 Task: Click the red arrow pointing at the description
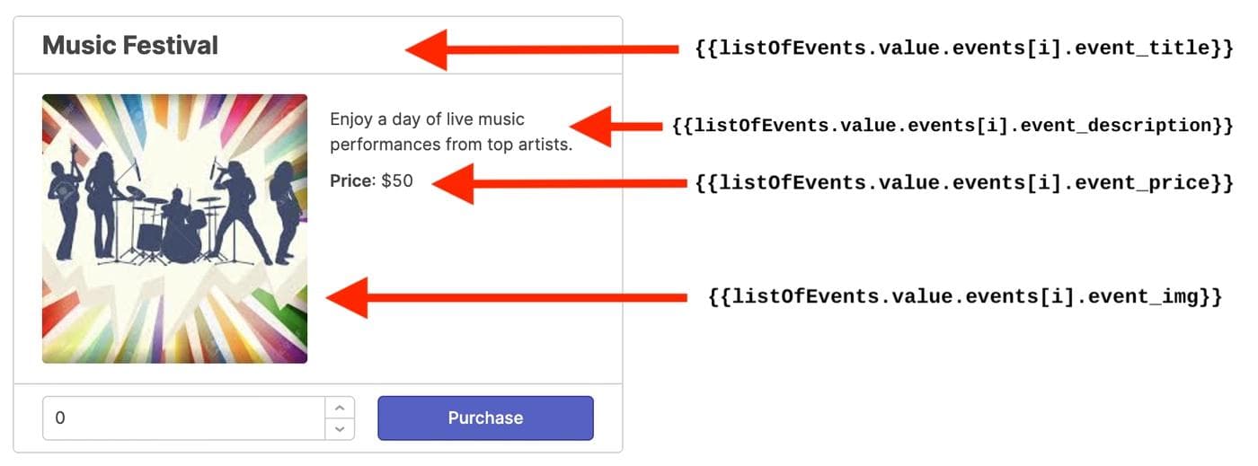point(620,126)
